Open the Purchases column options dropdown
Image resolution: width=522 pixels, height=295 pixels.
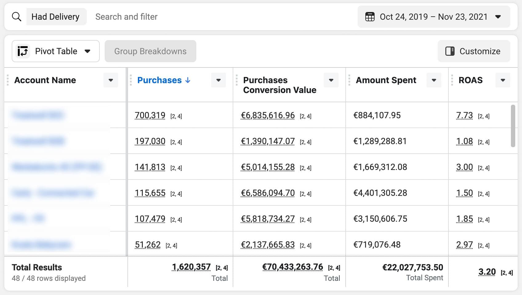(x=219, y=80)
